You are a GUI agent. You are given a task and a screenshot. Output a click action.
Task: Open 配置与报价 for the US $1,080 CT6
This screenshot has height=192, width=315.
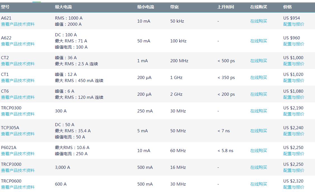click(x=294, y=97)
